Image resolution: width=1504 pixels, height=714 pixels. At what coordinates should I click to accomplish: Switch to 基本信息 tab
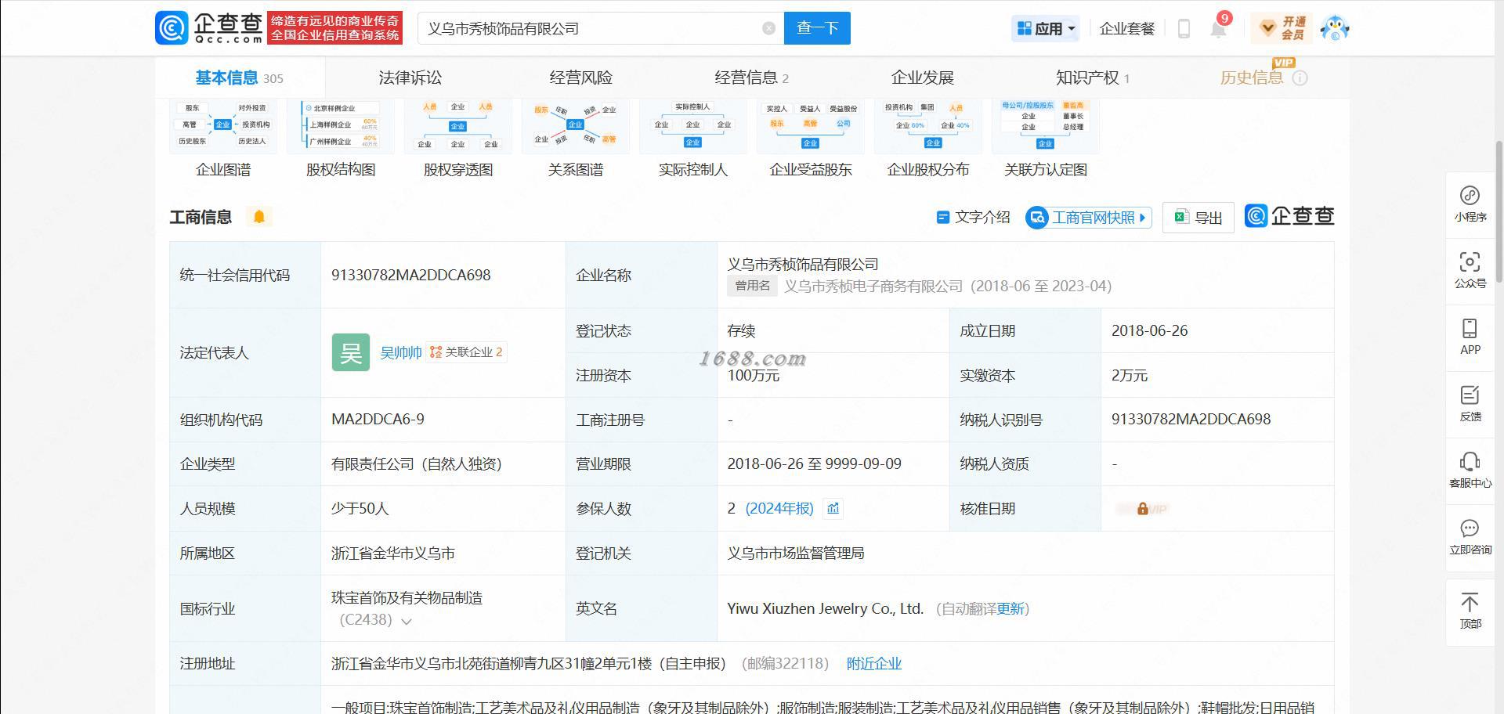point(239,78)
